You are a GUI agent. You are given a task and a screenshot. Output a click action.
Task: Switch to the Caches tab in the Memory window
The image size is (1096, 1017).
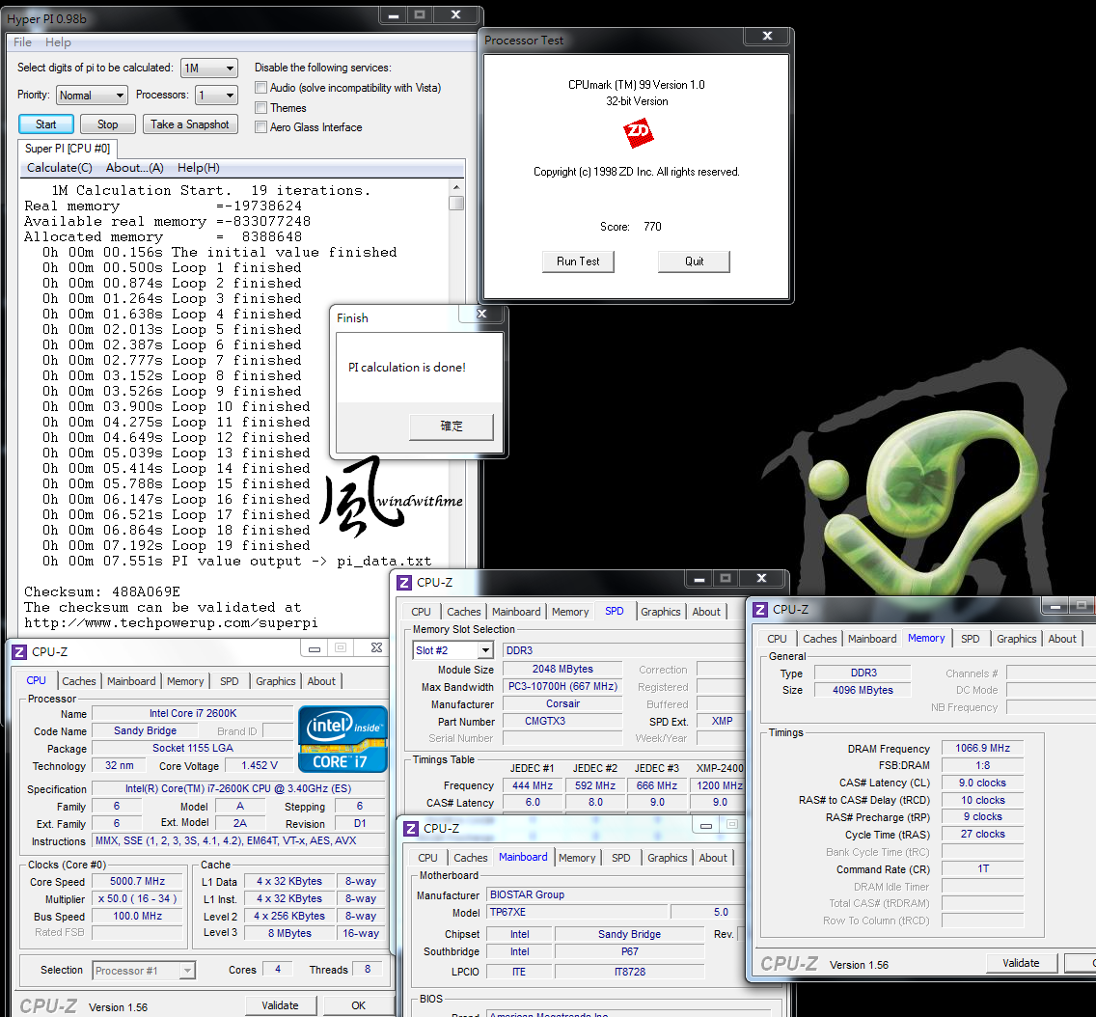pyautogui.click(x=820, y=639)
